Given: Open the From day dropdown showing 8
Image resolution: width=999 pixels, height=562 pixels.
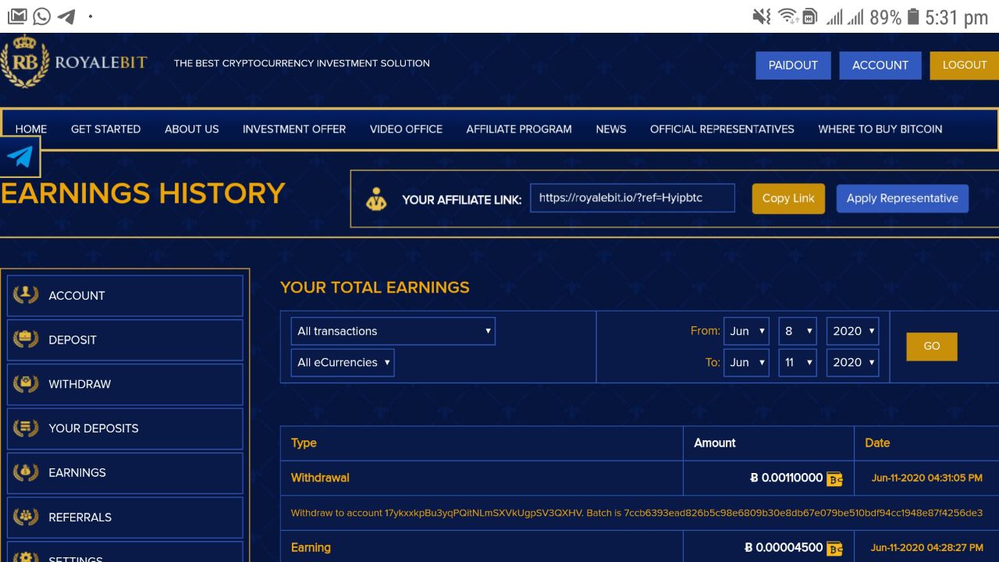Looking at the screenshot, I should click(x=798, y=331).
